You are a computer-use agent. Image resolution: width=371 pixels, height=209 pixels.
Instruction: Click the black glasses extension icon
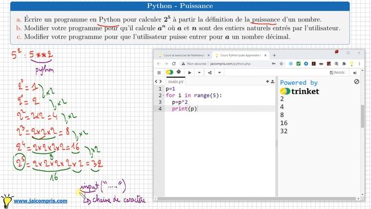click(x=321, y=64)
